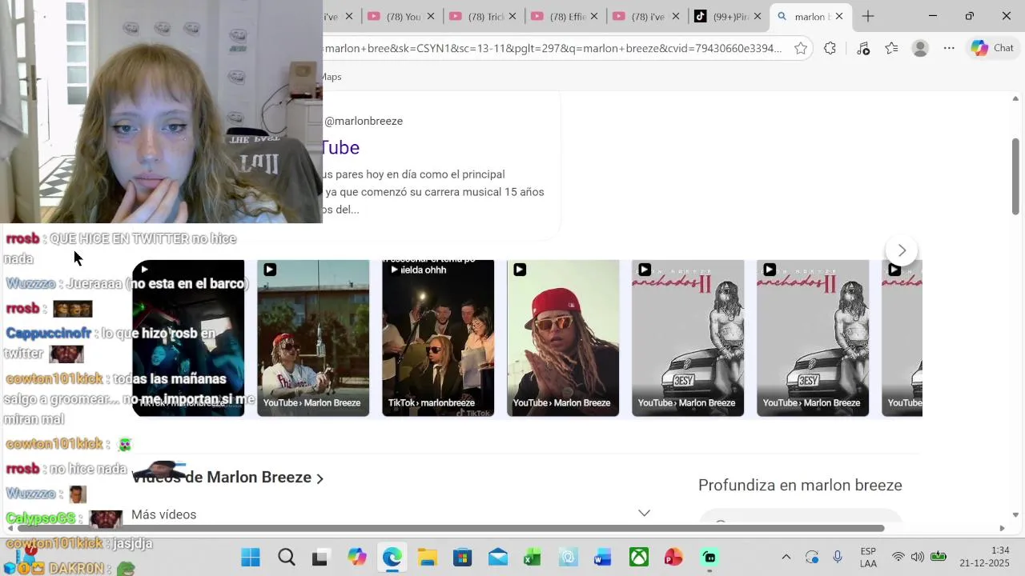Open the Windows Start menu
1025x576 pixels.
point(251,557)
